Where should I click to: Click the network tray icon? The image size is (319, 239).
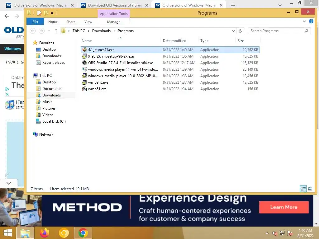(282, 233)
